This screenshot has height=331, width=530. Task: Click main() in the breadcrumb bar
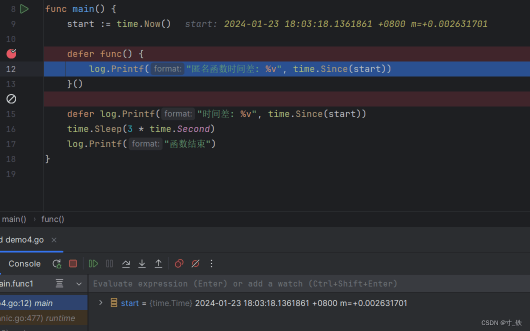(x=14, y=219)
